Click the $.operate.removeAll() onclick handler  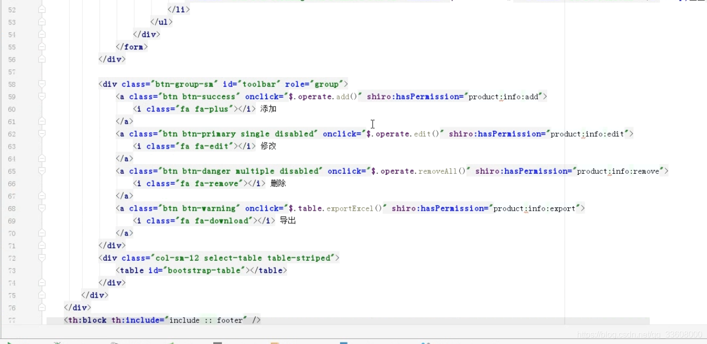(420, 171)
